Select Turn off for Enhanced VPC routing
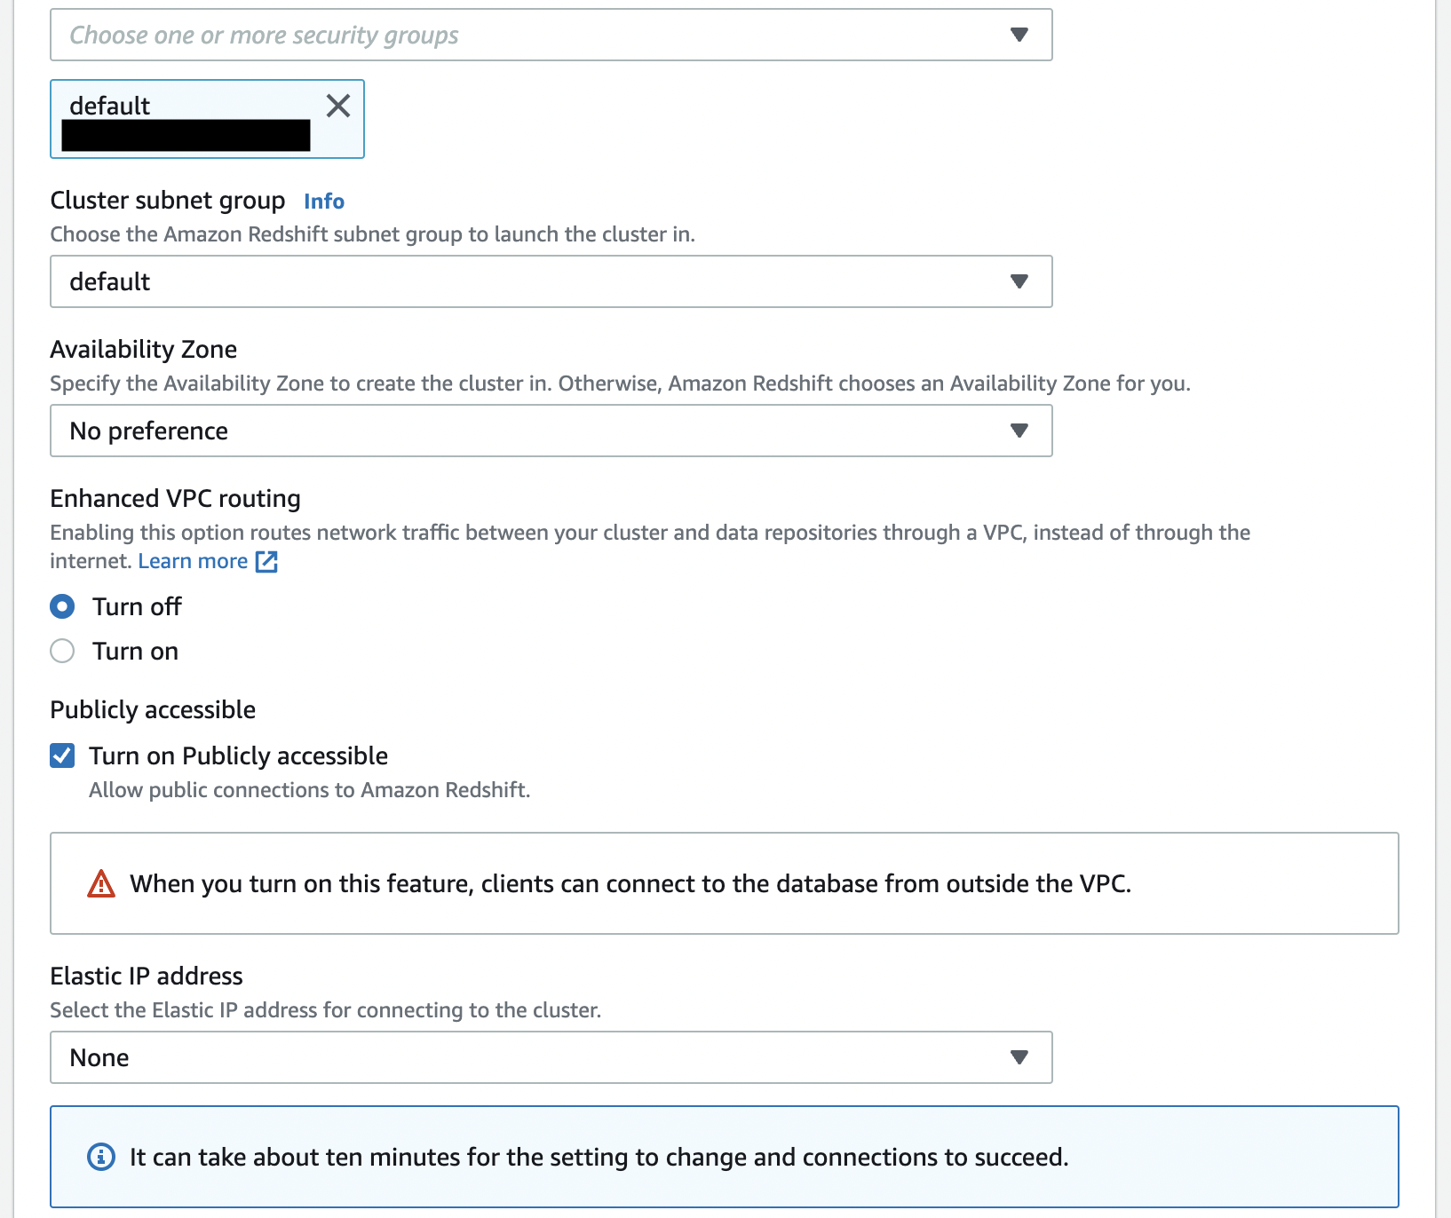Image resolution: width=1451 pixels, height=1218 pixels. pyautogui.click(x=62, y=606)
